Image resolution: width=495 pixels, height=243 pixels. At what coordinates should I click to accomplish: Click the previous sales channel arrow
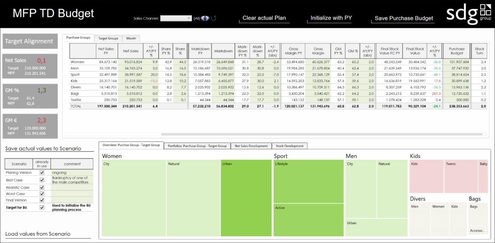click(203, 18)
